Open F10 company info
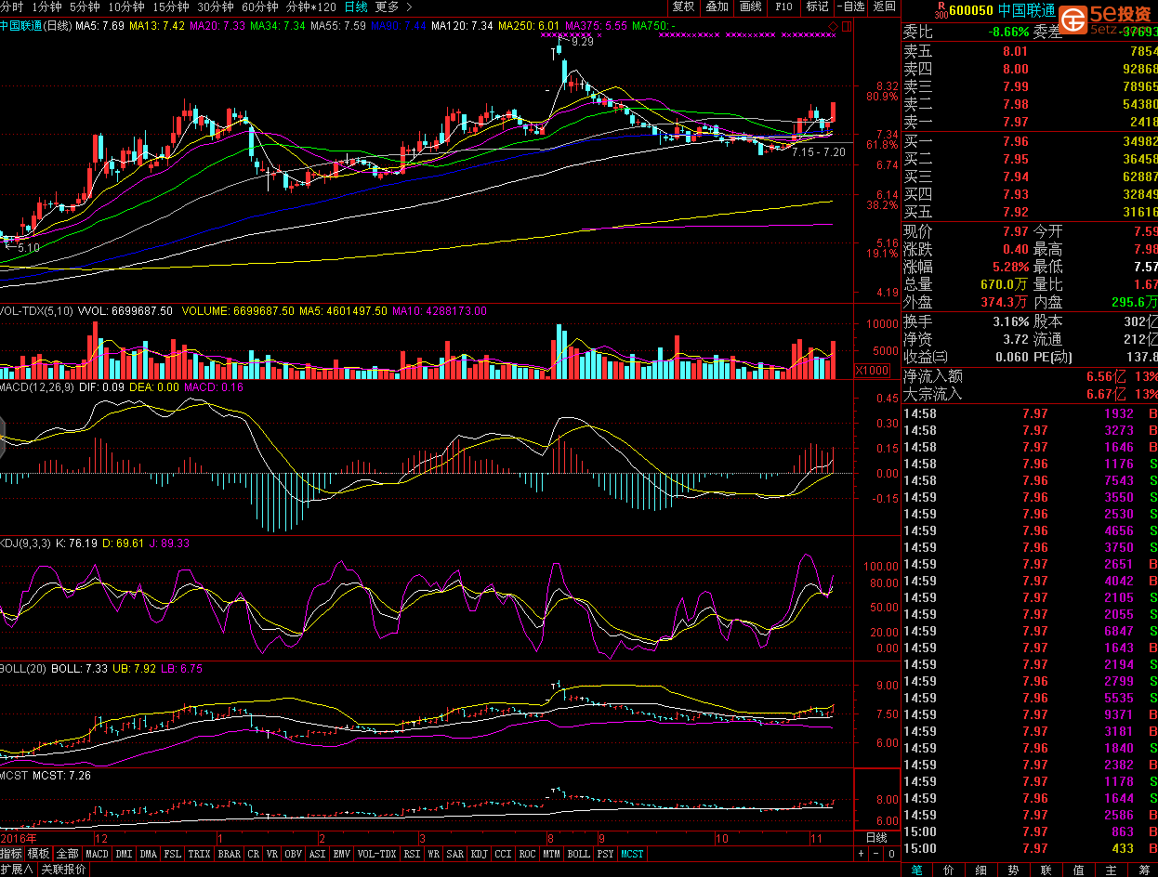The image size is (1158, 877). 783,7
